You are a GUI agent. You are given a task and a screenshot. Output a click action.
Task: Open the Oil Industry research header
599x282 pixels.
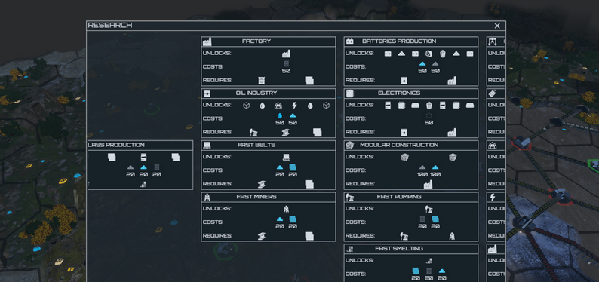click(x=256, y=93)
